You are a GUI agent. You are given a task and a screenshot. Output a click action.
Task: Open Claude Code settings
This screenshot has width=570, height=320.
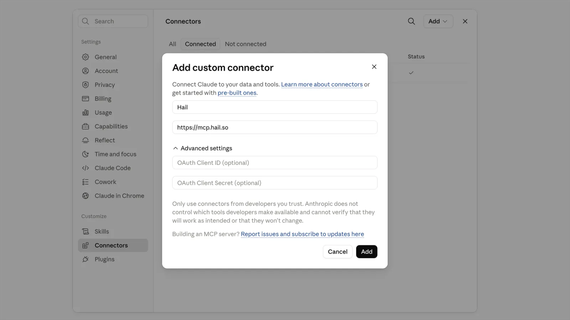tap(113, 168)
